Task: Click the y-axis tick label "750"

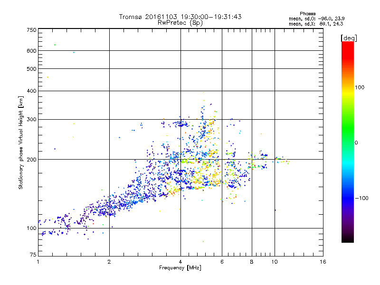Action: (x=31, y=30)
